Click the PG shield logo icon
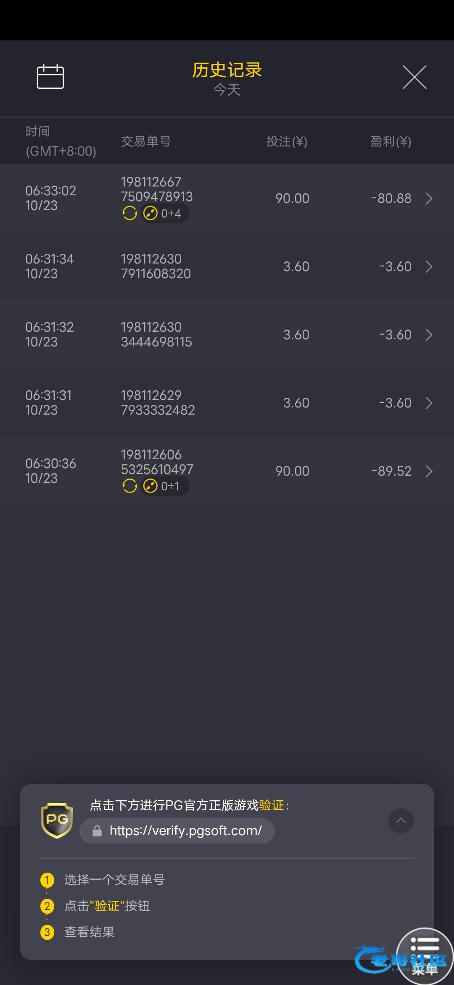This screenshot has width=454, height=985. [x=57, y=820]
